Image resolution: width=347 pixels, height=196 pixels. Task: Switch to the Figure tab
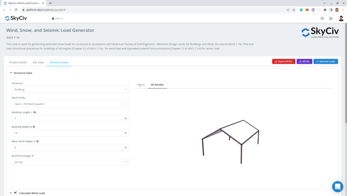point(141,85)
